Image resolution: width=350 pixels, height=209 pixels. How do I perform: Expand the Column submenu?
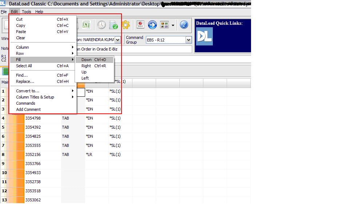click(43, 47)
